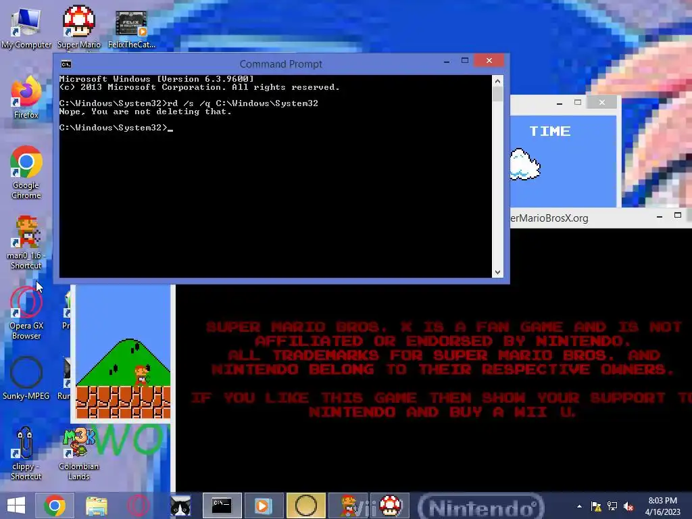The width and height of the screenshot is (692, 519).
Task: Click the Command Prompt title bar system icon
Action: pyautogui.click(x=66, y=64)
